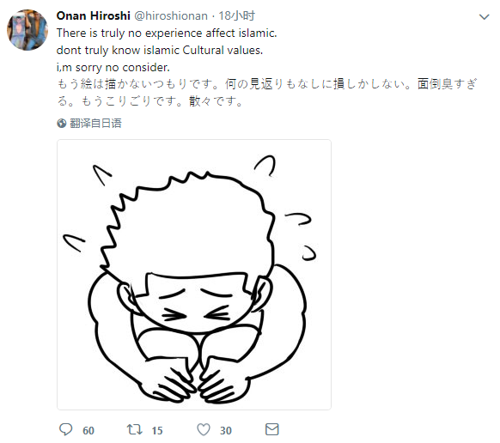Image resolution: width=500 pixels, height=443 pixels.
Task: Like the tweet with heart icon
Action: click(204, 429)
